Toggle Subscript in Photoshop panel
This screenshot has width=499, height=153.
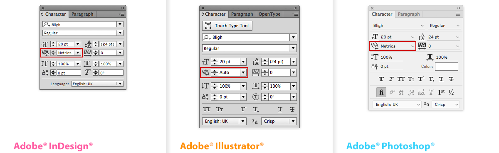click(431, 79)
